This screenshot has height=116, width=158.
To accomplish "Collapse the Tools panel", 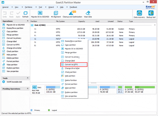I will 28,78.
